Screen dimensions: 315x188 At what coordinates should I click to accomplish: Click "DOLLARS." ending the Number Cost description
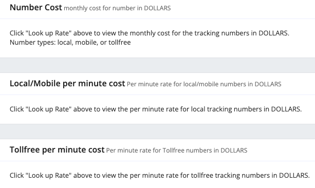click(274, 33)
